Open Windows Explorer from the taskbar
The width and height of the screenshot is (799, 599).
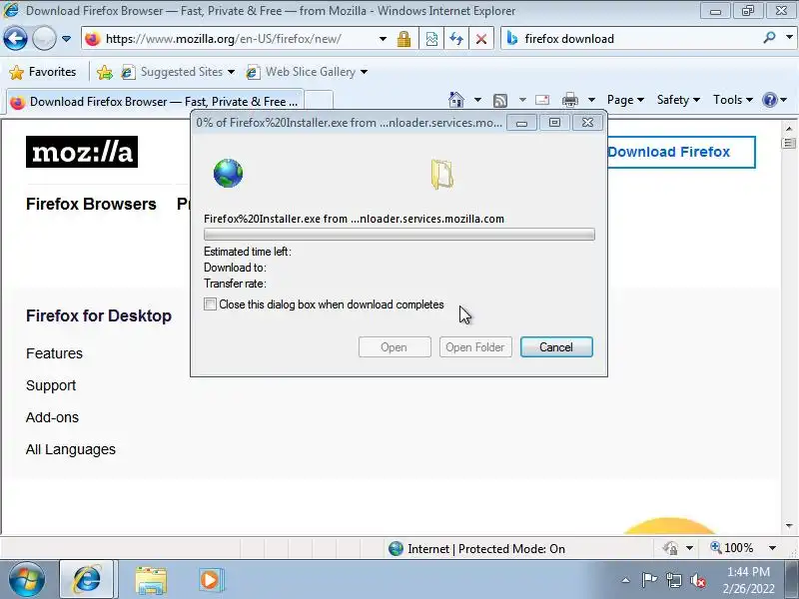coord(151,580)
